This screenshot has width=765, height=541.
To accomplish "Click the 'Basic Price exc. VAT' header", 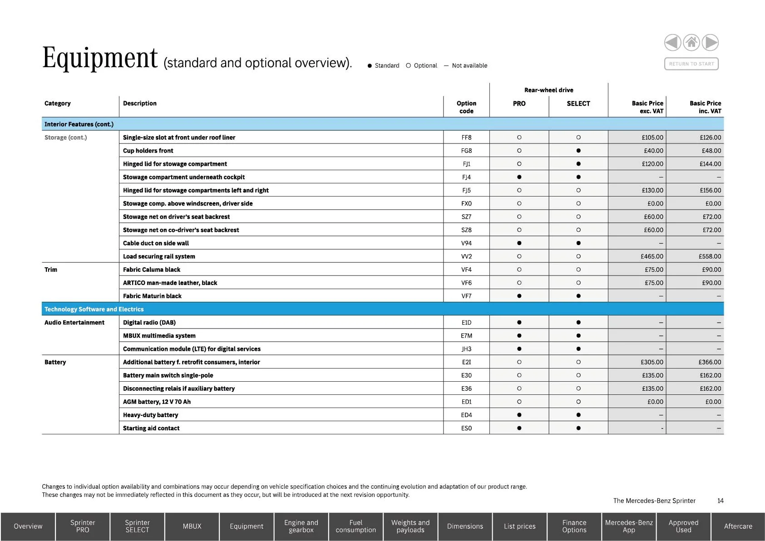I will click(647, 107).
